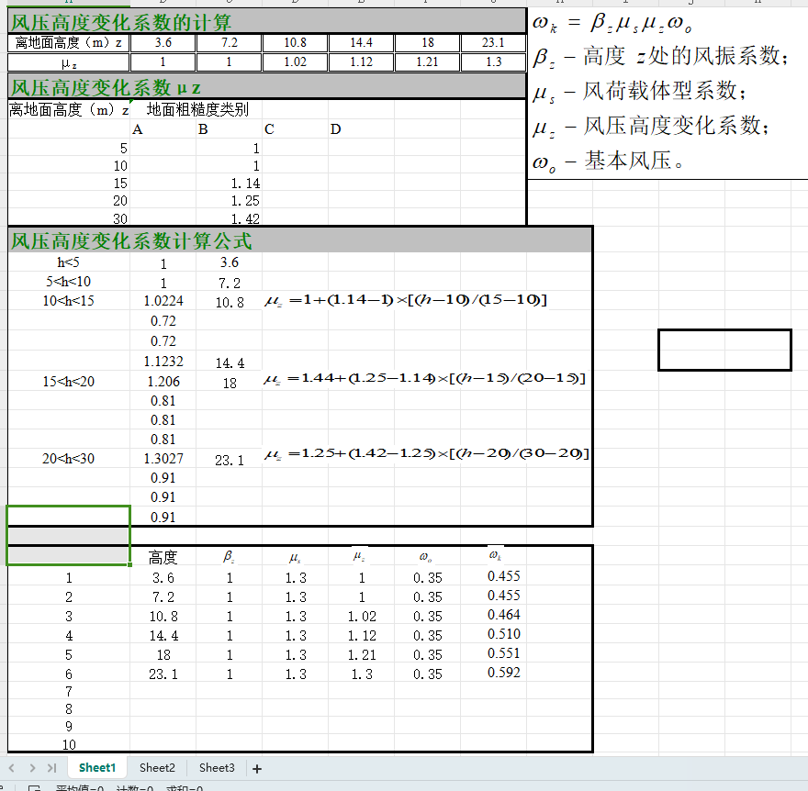Image resolution: width=808 pixels, height=791 pixels.
Task: Select category B value 1.42
Action: (x=245, y=218)
